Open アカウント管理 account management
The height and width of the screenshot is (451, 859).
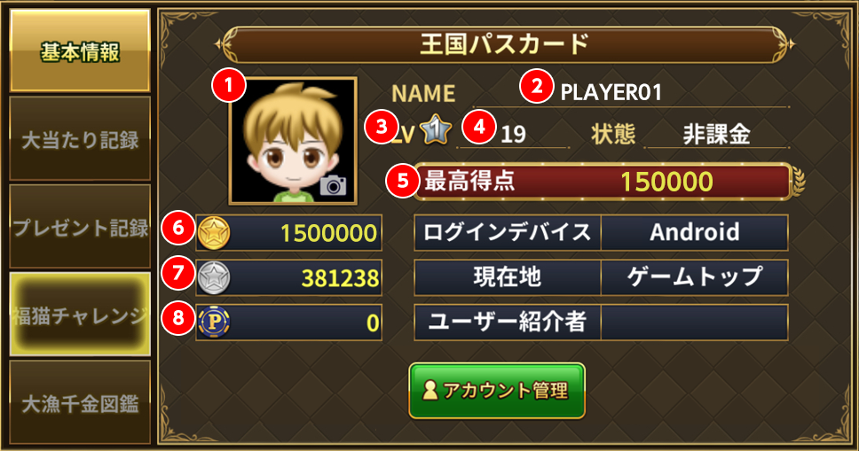click(497, 391)
